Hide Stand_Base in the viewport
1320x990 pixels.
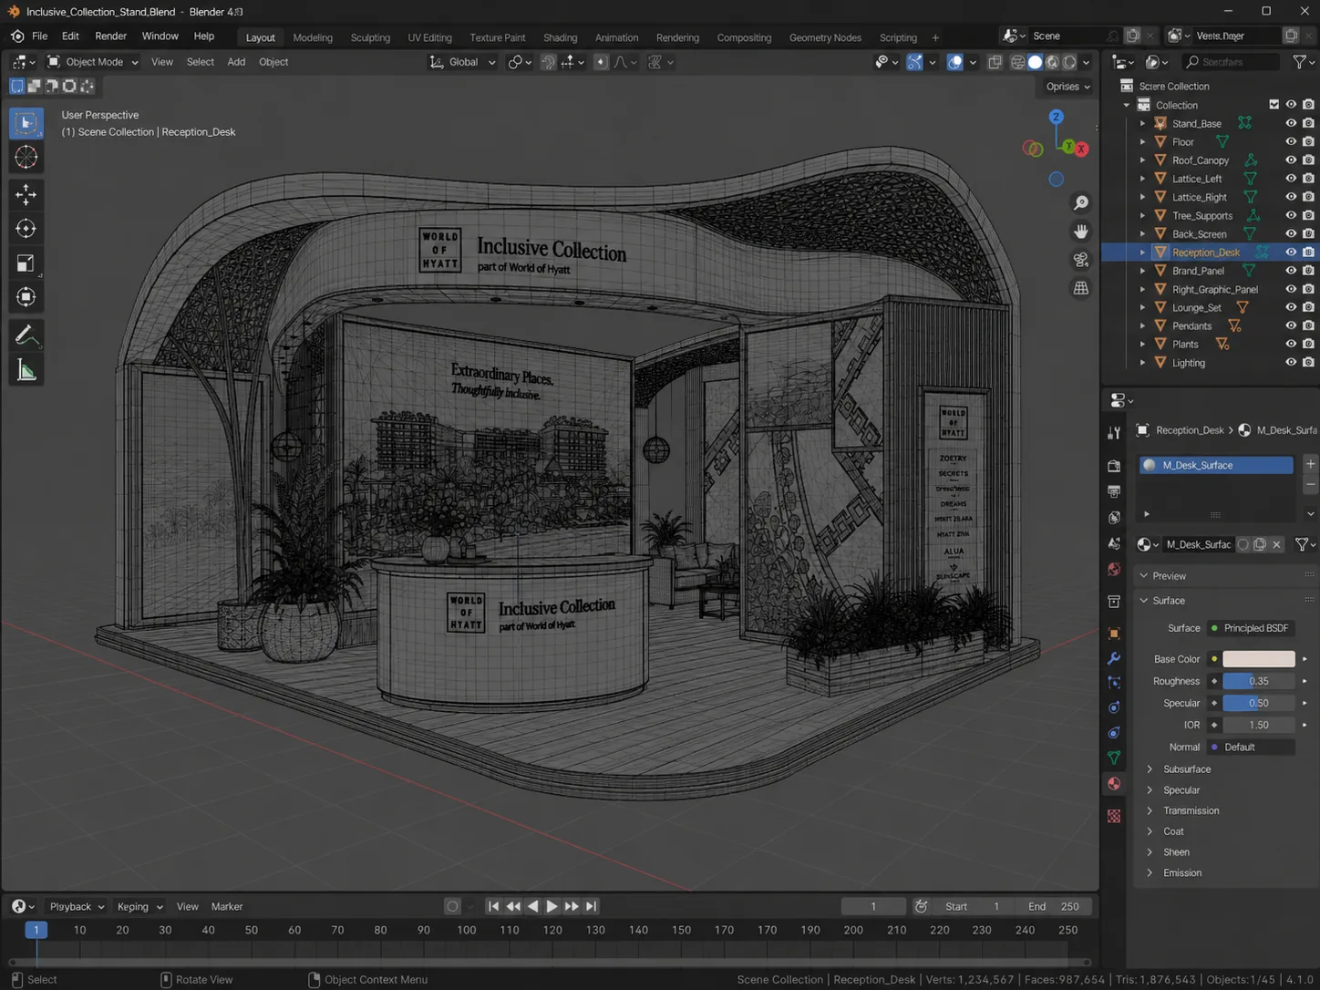point(1291,123)
